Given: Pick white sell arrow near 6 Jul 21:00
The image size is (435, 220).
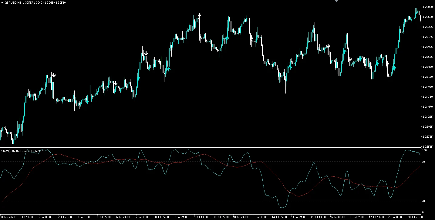Looking at the screenshot, I should pyautogui.click(x=116, y=83).
